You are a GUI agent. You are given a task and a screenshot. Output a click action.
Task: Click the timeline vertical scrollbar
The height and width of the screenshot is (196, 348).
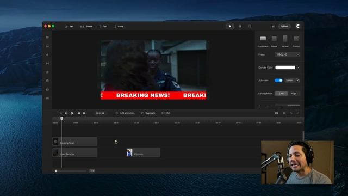click(303, 136)
